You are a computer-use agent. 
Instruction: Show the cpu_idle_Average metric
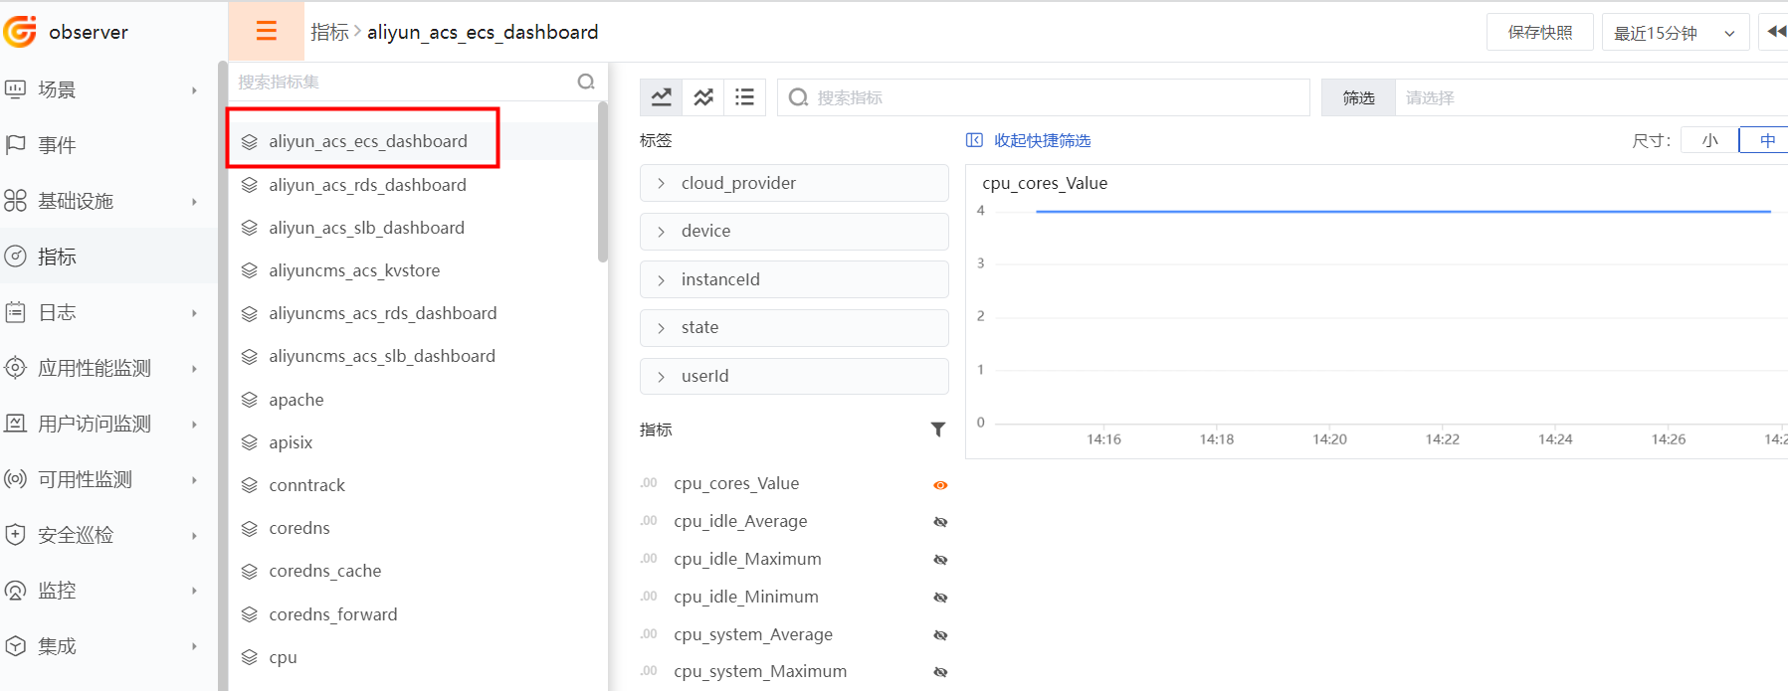tap(940, 522)
